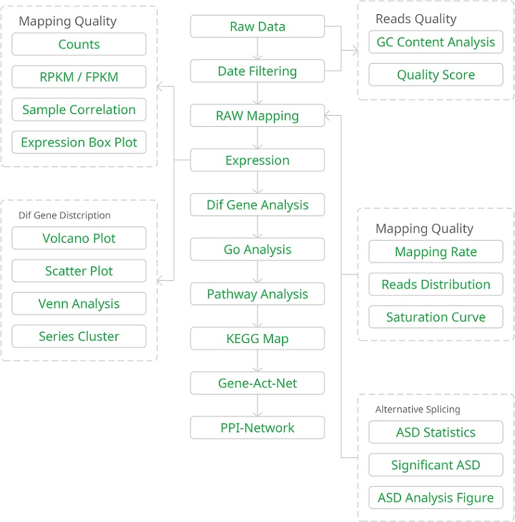Open the Volcano Plot box

point(79,239)
